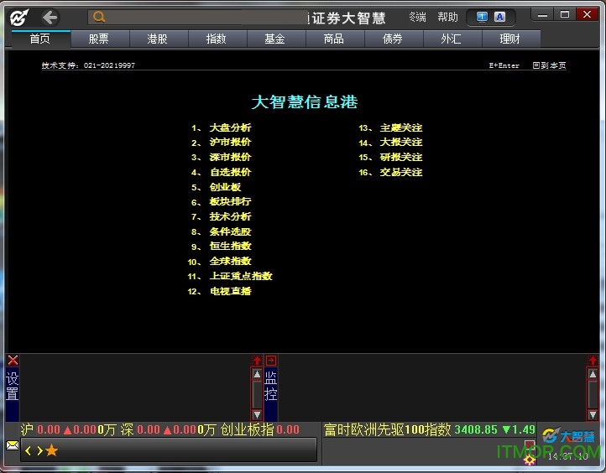Switch to the 股票 tab

[x=99, y=39]
